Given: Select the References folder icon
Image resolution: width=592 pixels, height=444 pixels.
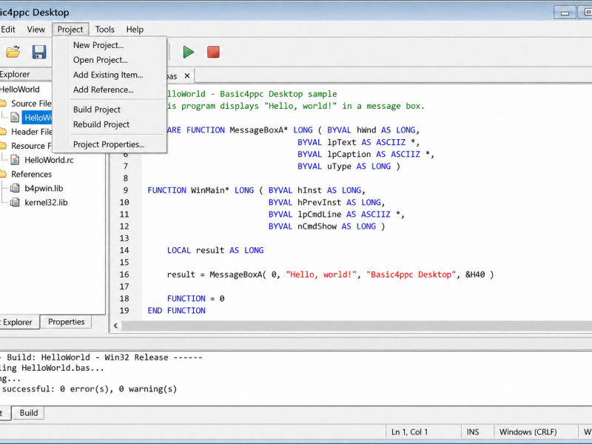Looking at the screenshot, I should 3,174.
